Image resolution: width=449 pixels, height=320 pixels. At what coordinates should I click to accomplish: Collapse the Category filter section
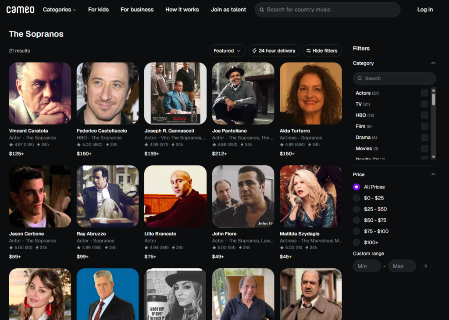[433, 63]
